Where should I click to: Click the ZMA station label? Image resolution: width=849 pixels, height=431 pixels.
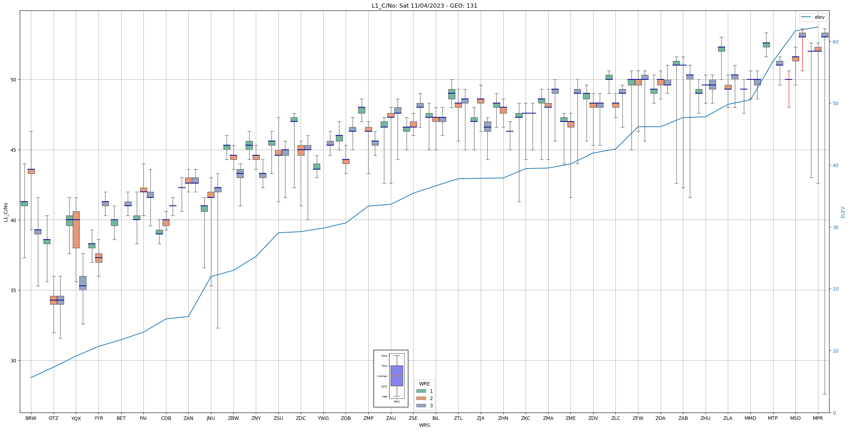(x=548, y=418)
